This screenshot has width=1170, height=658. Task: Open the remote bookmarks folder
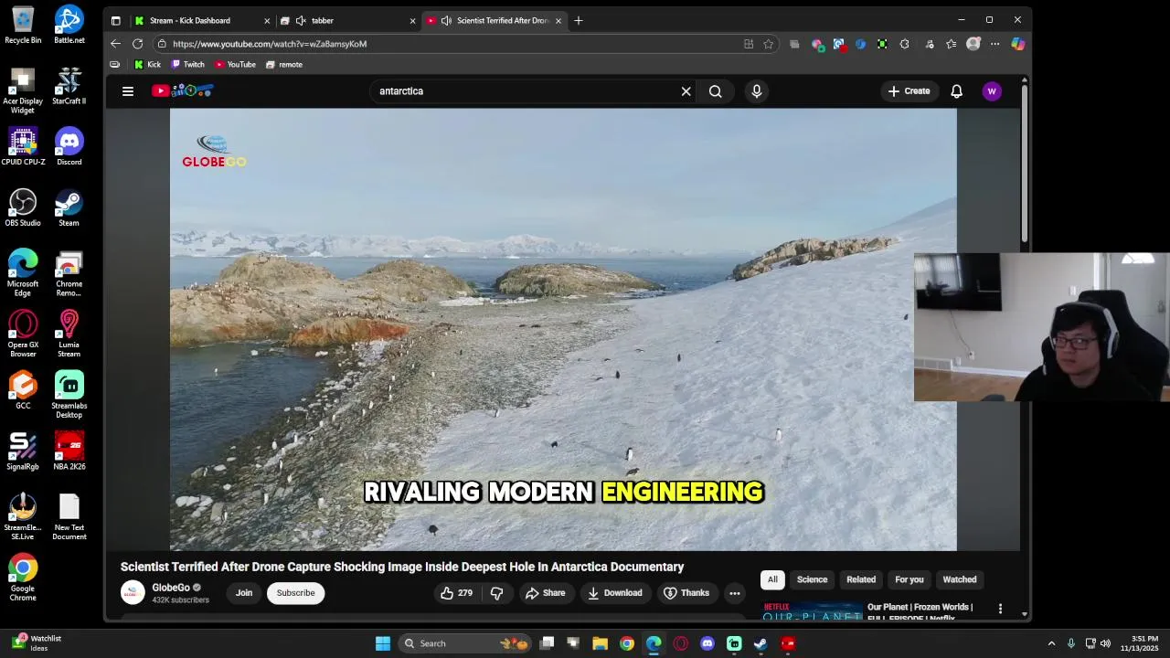284,65
